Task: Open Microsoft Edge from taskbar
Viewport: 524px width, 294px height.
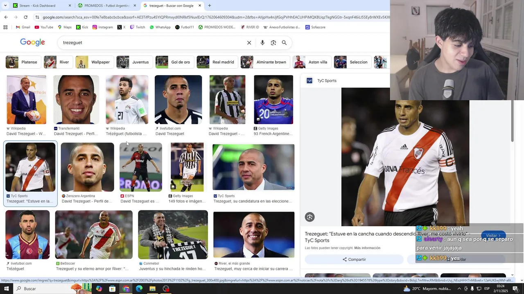Action: click(139, 289)
